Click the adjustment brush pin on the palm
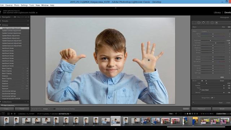The width and height of the screenshot is (231, 130). [149, 60]
